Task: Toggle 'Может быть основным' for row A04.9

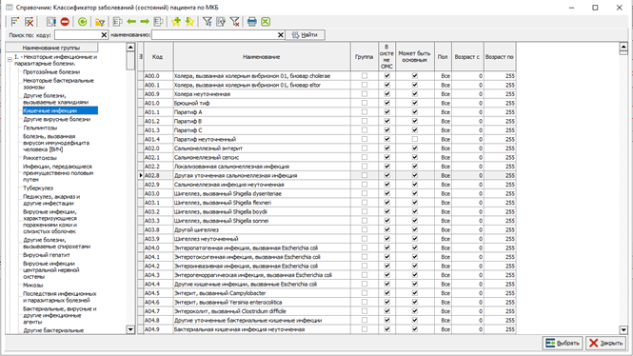Action: 415,329
